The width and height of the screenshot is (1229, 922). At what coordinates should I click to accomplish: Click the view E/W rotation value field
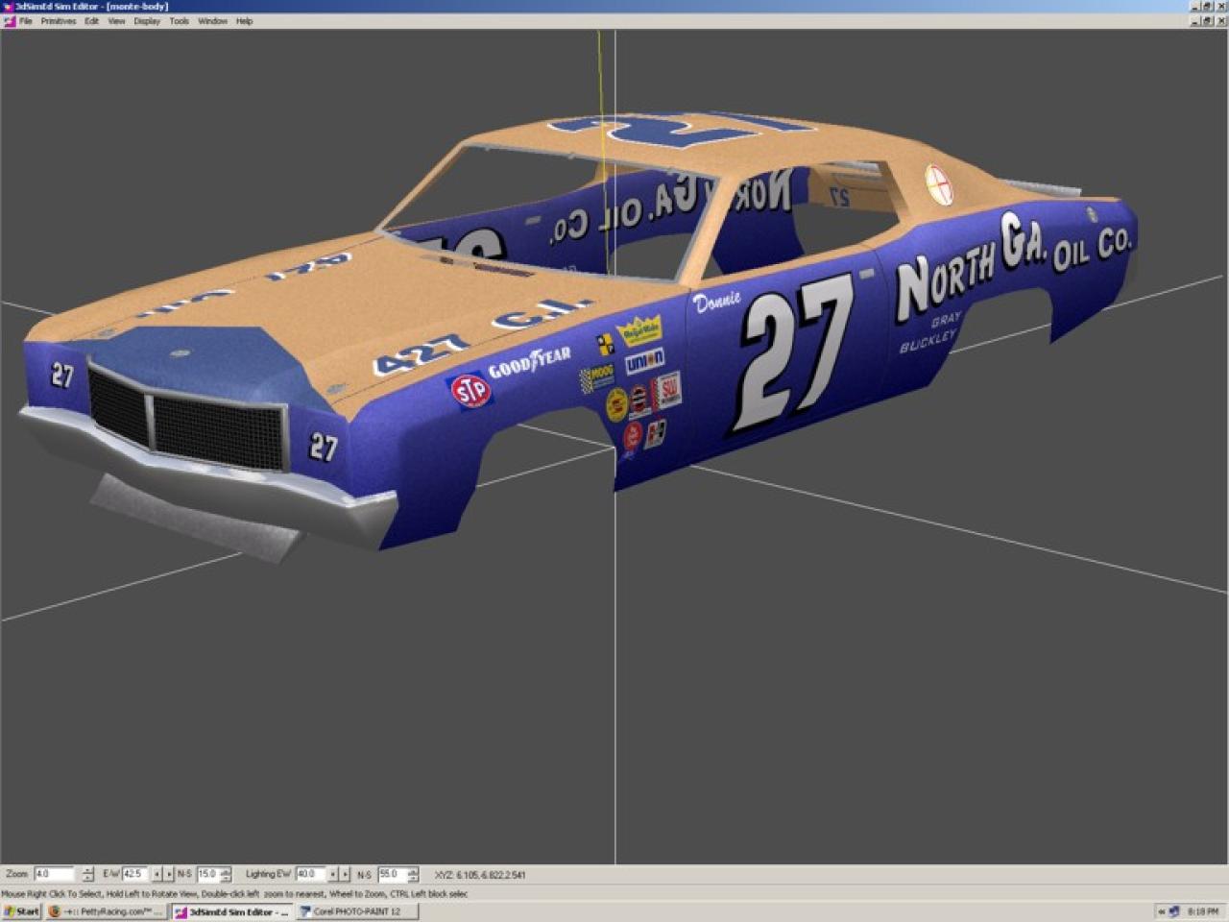coord(134,874)
